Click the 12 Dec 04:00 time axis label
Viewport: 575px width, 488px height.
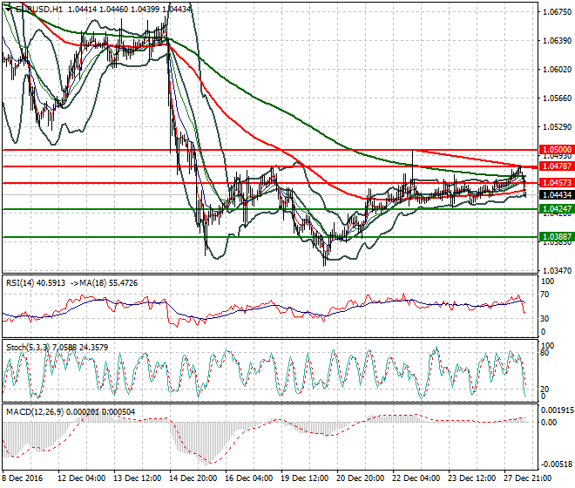point(82,478)
